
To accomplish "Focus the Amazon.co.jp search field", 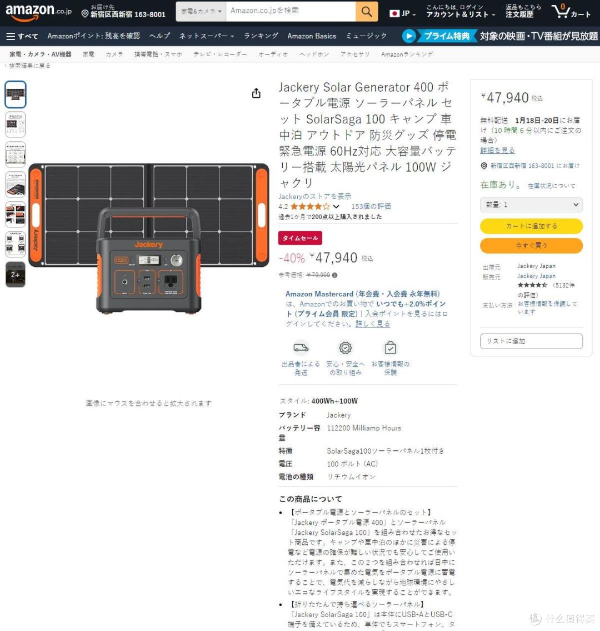I will (x=291, y=11).
